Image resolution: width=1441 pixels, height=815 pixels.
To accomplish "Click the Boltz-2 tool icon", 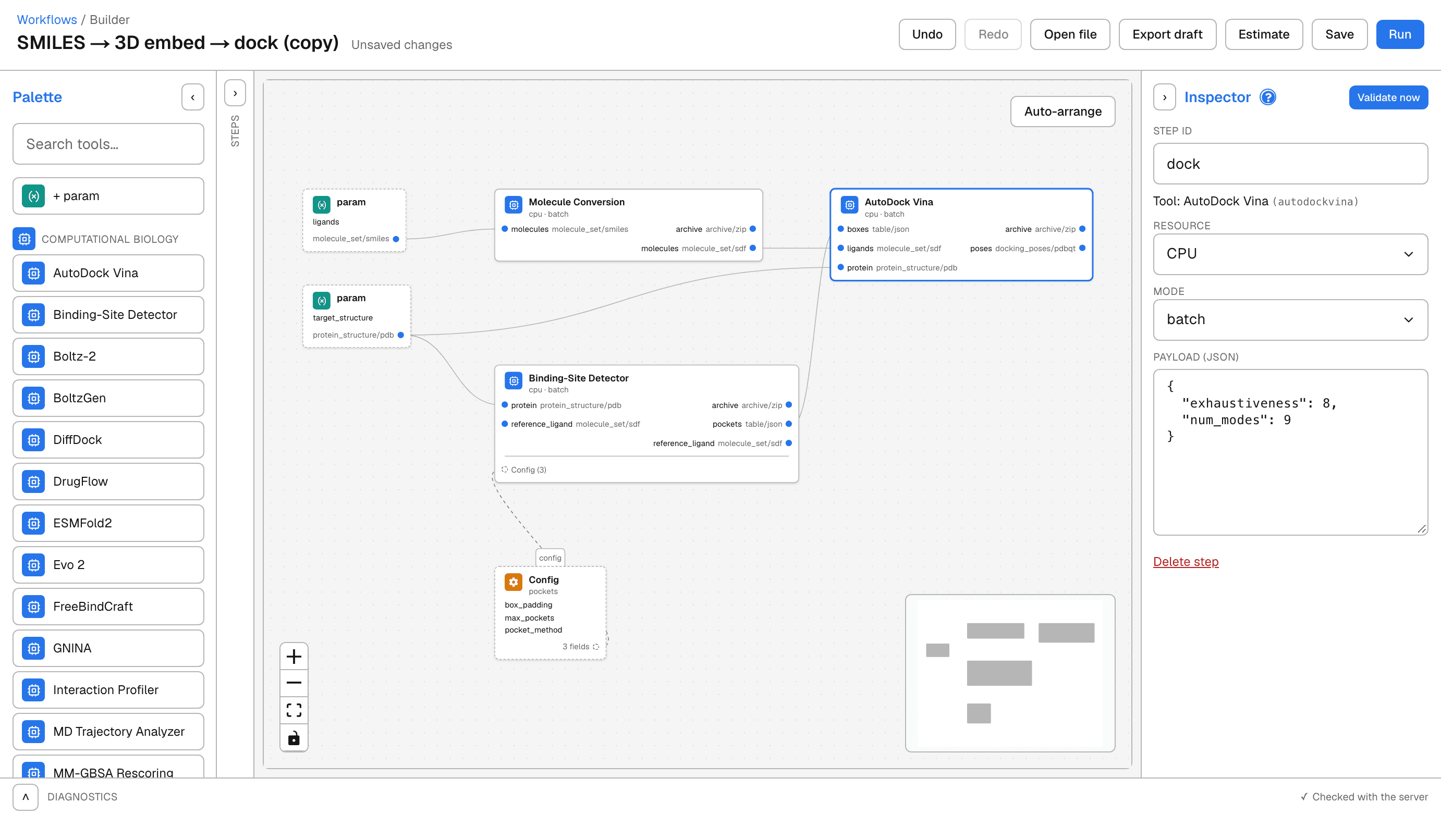I will coord(33,356).
